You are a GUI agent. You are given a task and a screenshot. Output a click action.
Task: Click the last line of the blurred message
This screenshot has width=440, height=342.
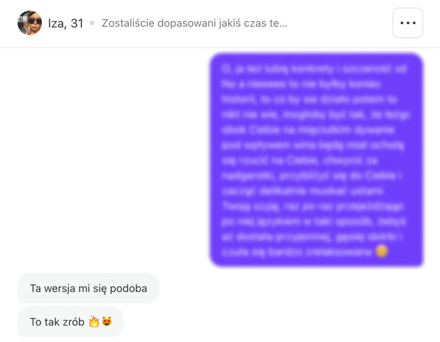pos(305,252)
